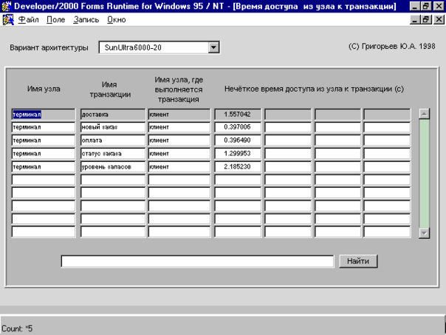Click the second time field in доставка row

pyautogui.click(x=288, y=115)
